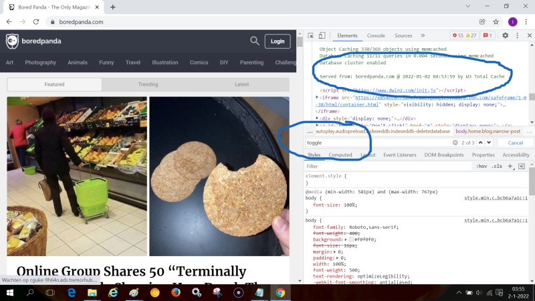Image resolution: width=535 pixels, height=301 pixels.
Task: Toggle the :hov element state button
Action: (x=481, y=166)
